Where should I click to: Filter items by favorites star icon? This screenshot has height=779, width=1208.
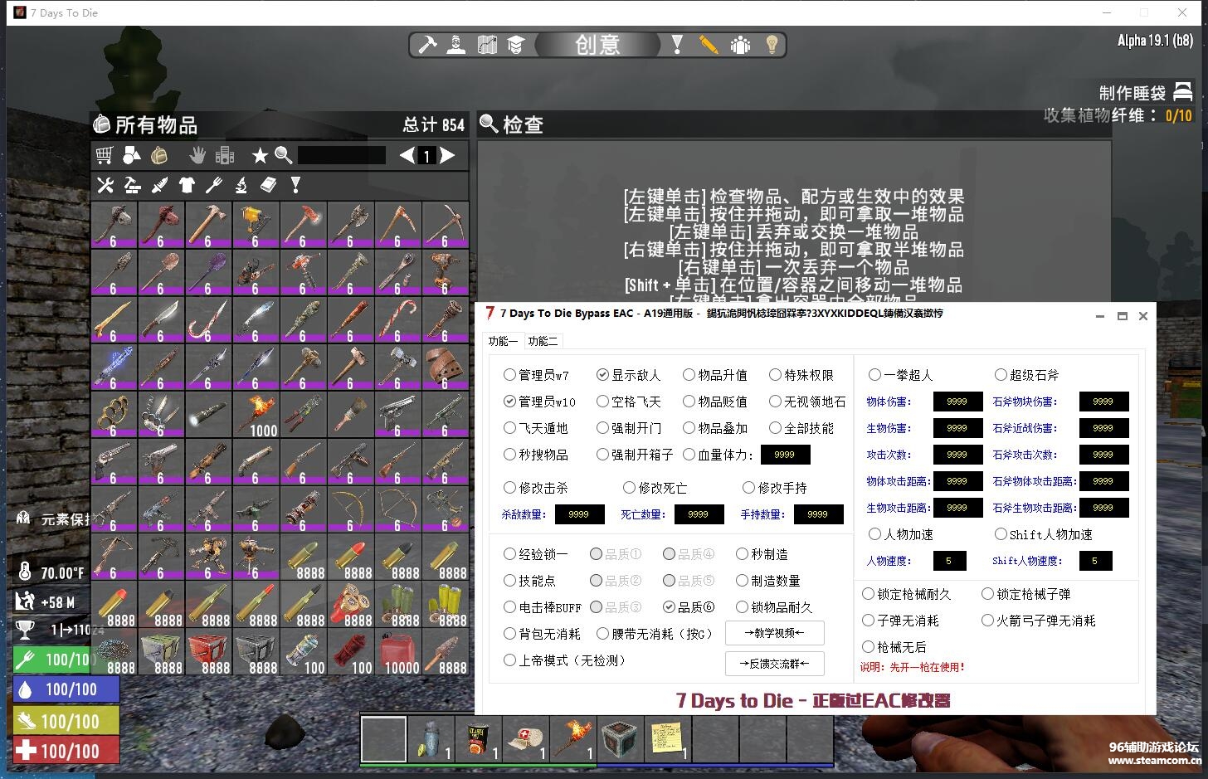260,155
